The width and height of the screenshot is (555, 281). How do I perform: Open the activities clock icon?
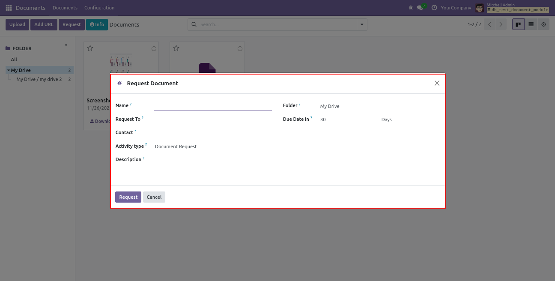pos(434,8)
